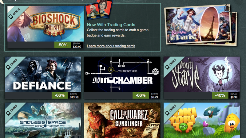Image resolution: width=246 pixels, height=138 pixels.
Task: Click the -50% discount on BioShock Infinite
Action: pos(62,45)
